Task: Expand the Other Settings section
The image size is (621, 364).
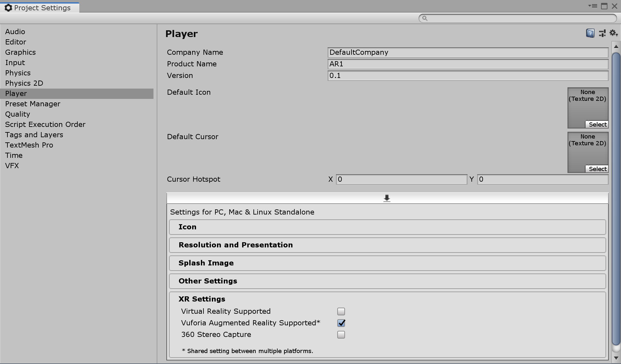Action: click(x=387, y=281)
